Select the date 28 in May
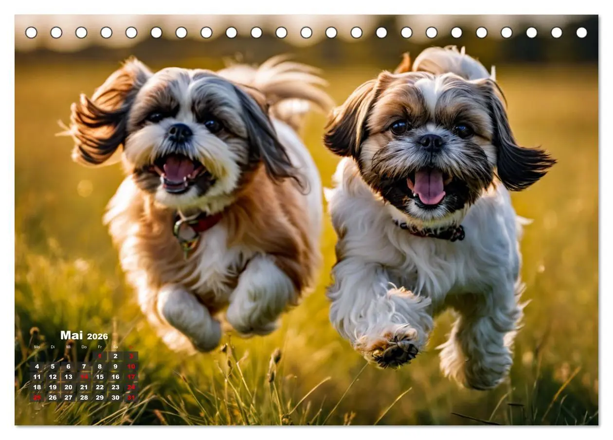 [x=84, y=398]
